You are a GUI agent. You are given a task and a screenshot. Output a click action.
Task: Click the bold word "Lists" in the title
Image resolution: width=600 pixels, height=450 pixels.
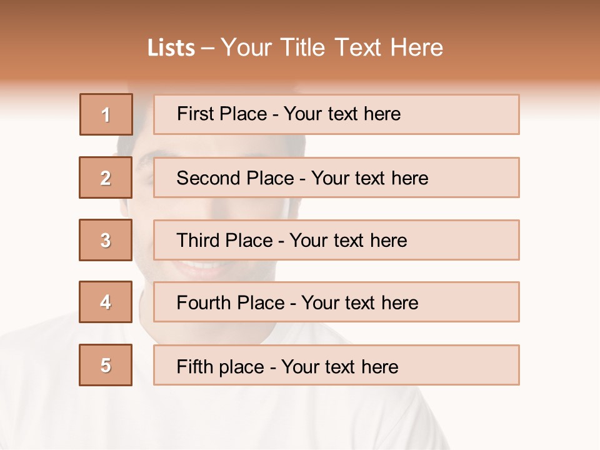[171, 48]
